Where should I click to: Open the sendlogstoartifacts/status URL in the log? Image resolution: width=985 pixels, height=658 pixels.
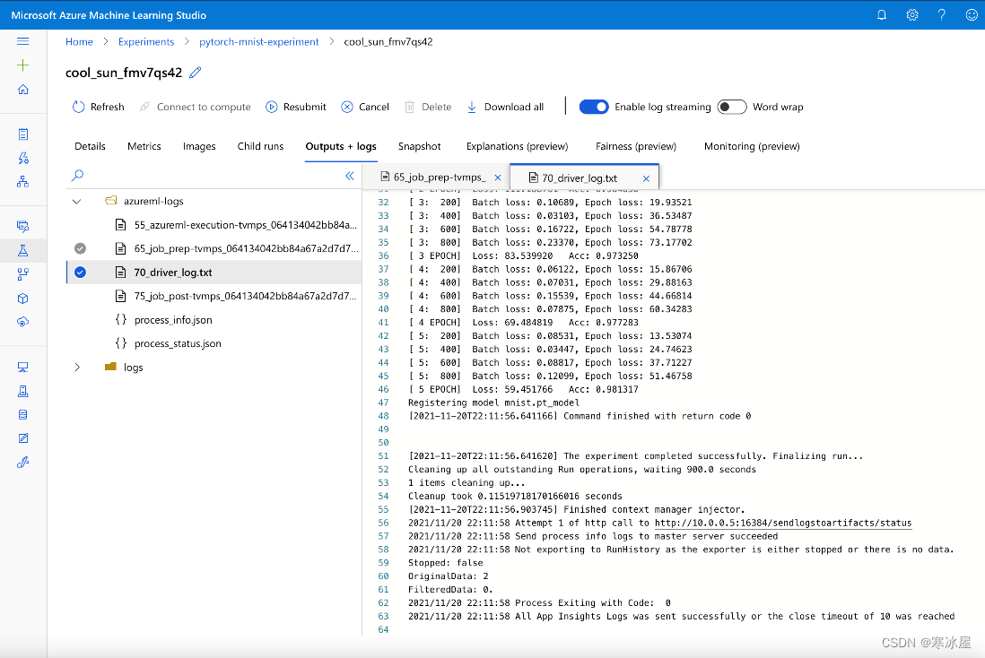click(783, 523)
